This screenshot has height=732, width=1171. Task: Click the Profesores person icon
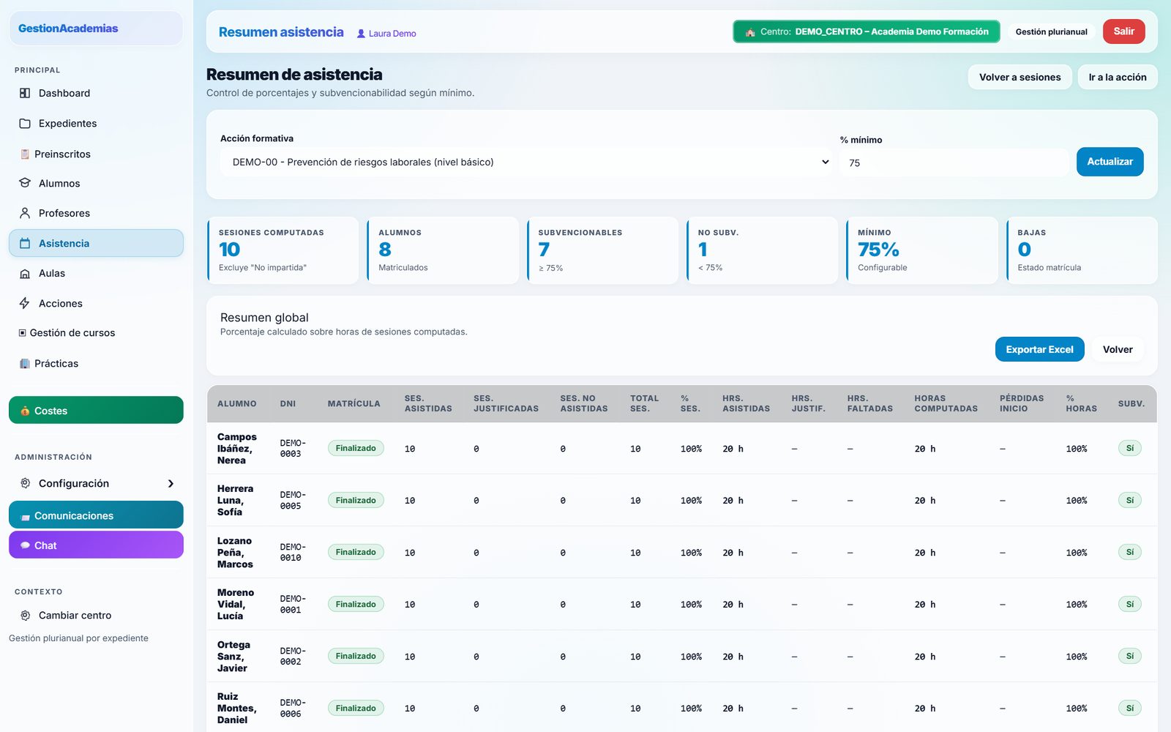click(25, 213)
